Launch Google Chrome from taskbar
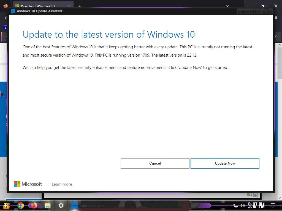 (x=20, y=206)
